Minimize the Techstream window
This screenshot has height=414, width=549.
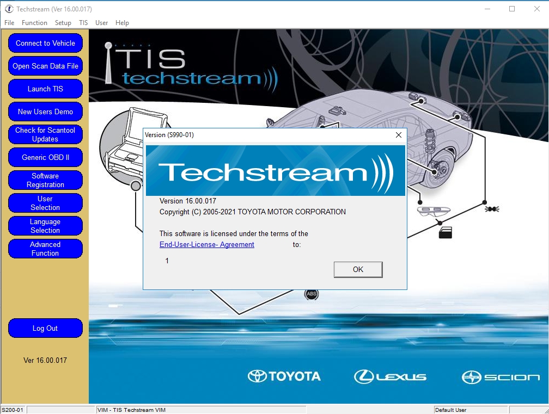pyautogui.click(x=487, y=9)
